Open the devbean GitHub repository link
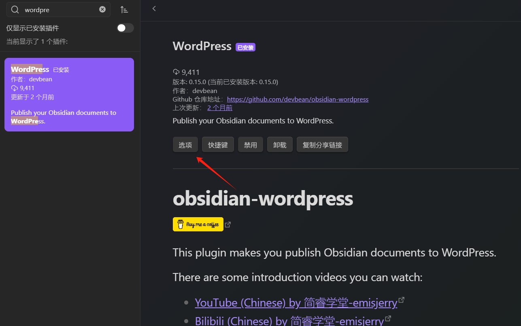 coord(298,99)
